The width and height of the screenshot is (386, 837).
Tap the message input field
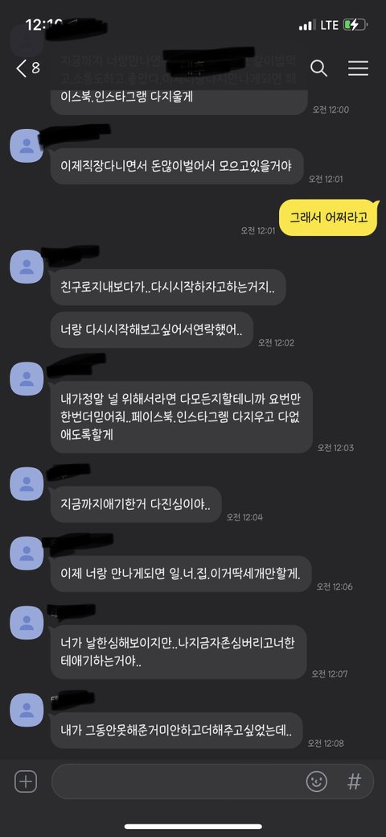point(213,782)
